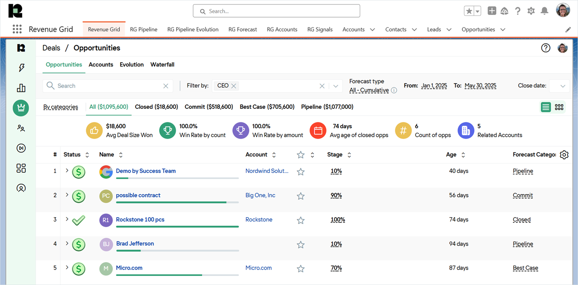Select the Commit ($518,600) category
Image resolution: width=578 pixels, height=285 pixels.
(209, 107)
